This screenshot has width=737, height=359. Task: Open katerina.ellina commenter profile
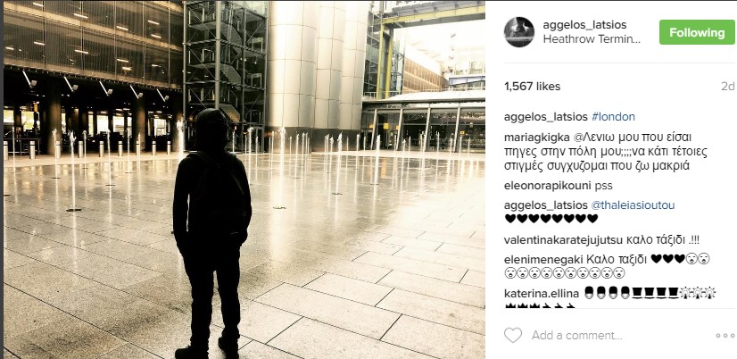coord(542,294)
